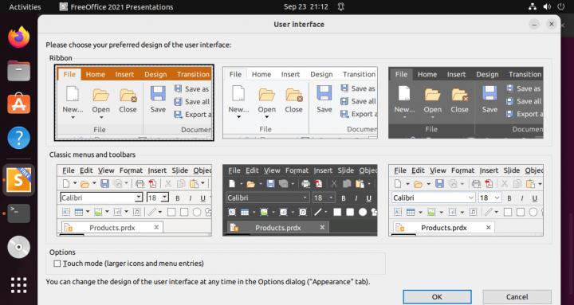Open the Help icon in dock

(18, 138)
